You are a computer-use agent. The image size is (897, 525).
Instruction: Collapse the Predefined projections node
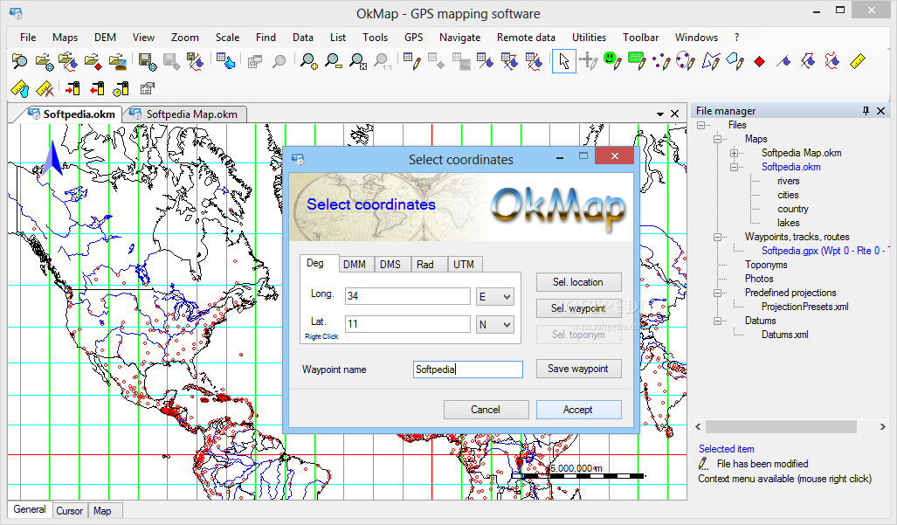coord(717,293)
